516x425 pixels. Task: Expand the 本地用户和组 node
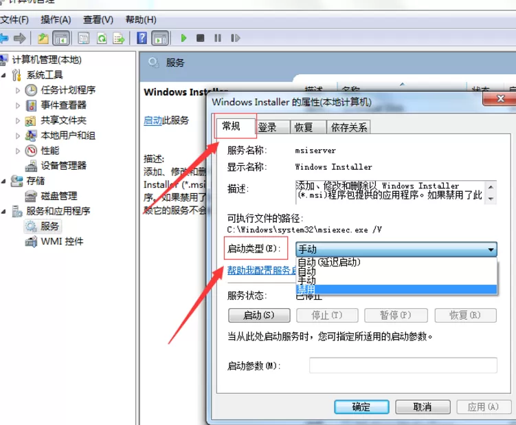tap(18, 135)
